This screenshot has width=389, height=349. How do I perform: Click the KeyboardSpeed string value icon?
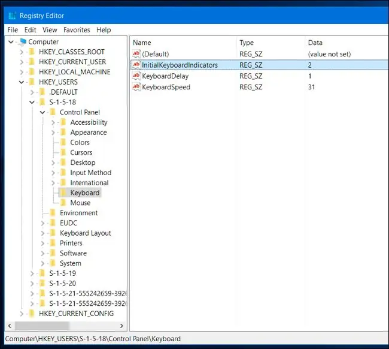click(x=136, y=88)
